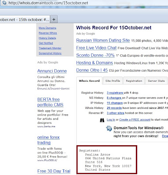The image size is (168, 175).
Task: Select the 15th october browser tab
Action: 25,20
